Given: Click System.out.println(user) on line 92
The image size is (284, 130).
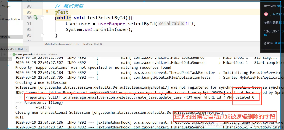Looking at the screenshot, I should [x=99, y=29].
